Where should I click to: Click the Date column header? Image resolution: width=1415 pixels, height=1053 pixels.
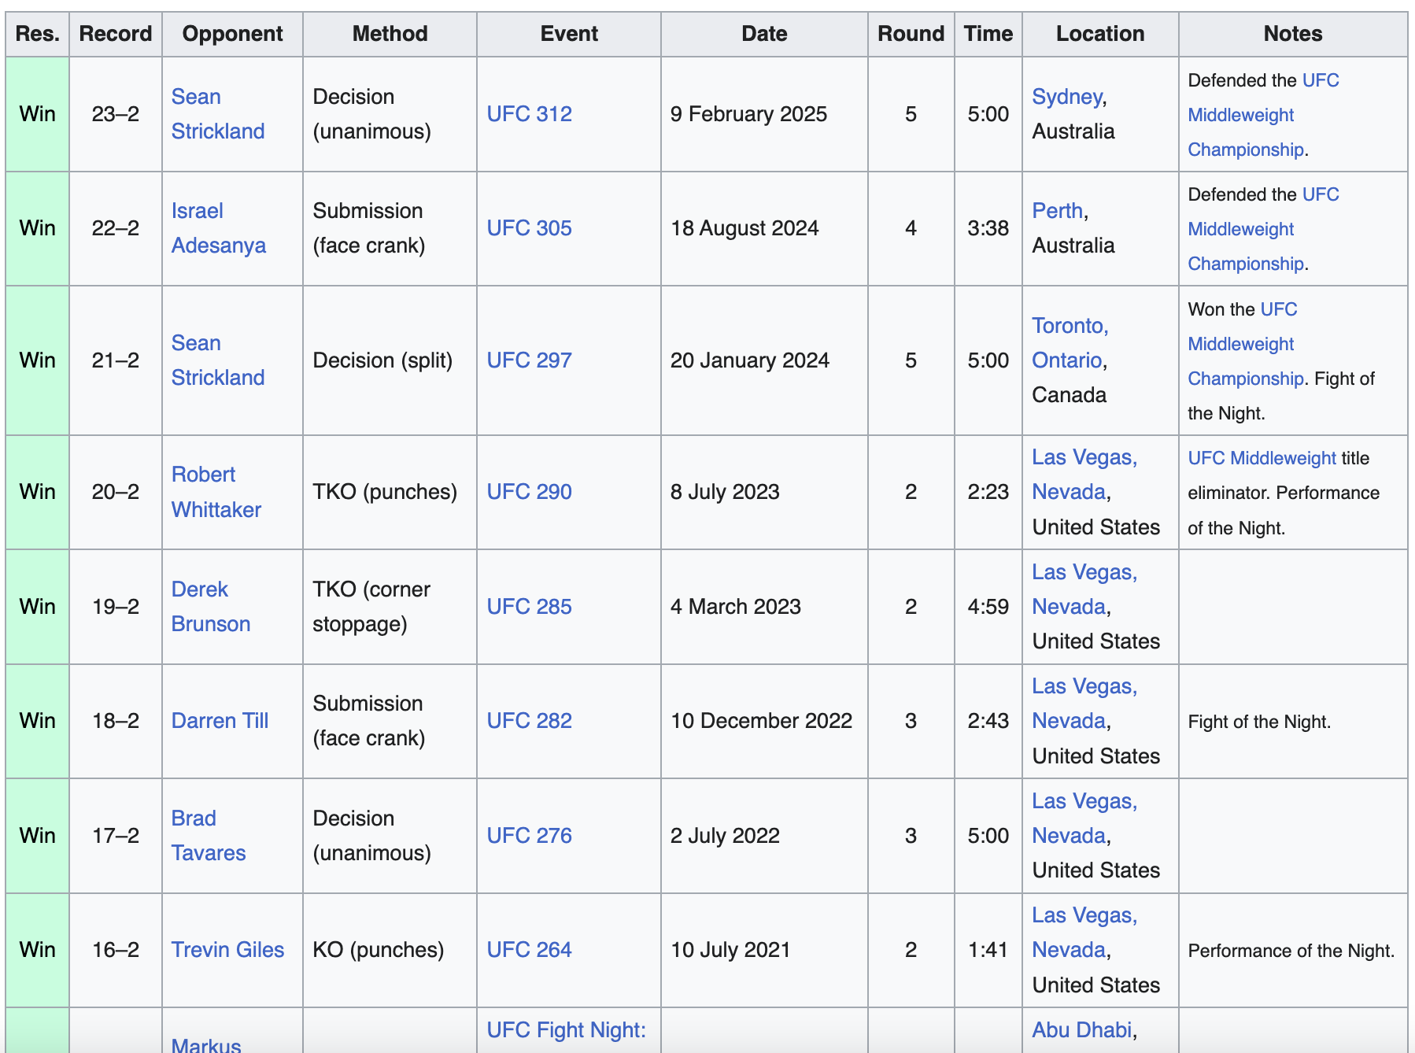click(764, 34)
